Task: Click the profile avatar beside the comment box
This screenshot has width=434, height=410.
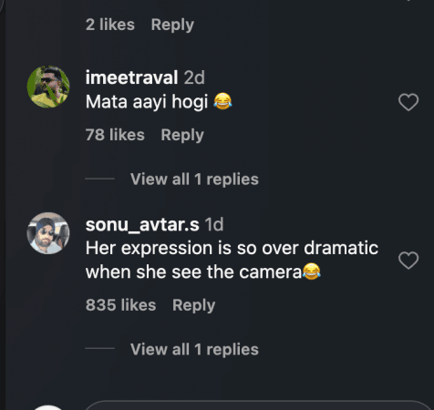Action: pos(48,407)
